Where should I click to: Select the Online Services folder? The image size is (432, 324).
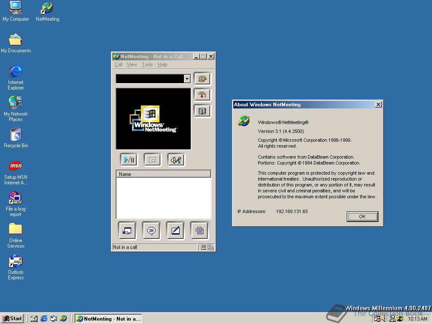point(16,235)
